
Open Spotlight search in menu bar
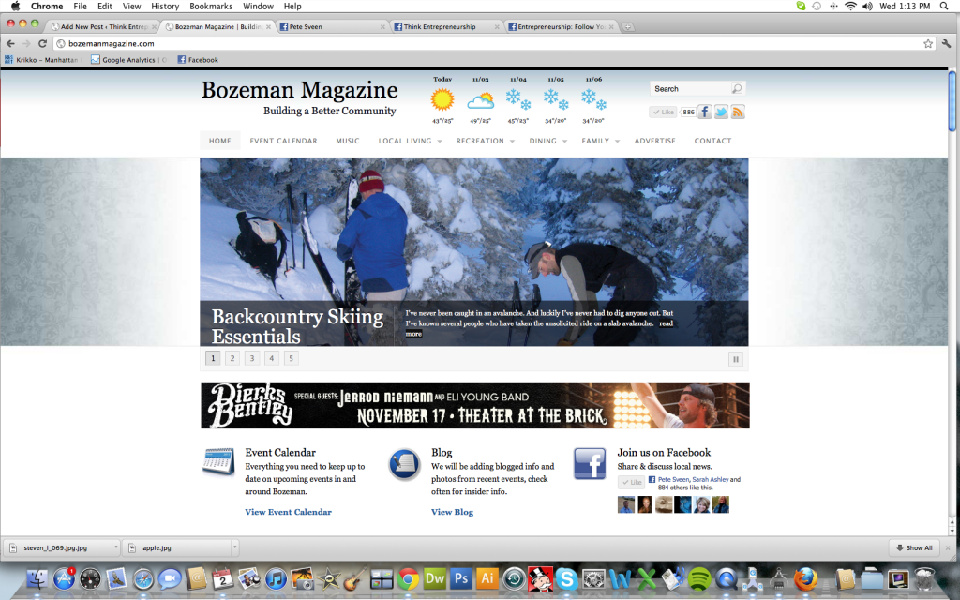pos(944,7)
